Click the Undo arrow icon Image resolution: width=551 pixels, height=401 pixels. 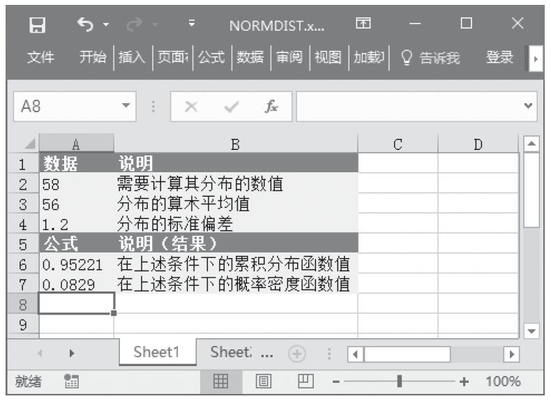point(86,26)
